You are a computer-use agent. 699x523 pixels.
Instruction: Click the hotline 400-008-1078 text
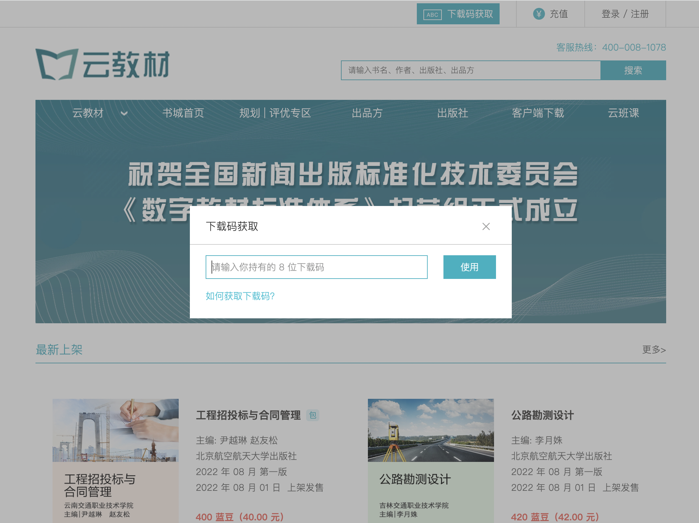click(x=634, y=47)
